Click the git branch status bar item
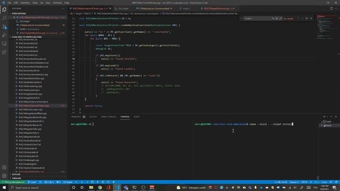340x191 pixels. [x=32, y=182]
